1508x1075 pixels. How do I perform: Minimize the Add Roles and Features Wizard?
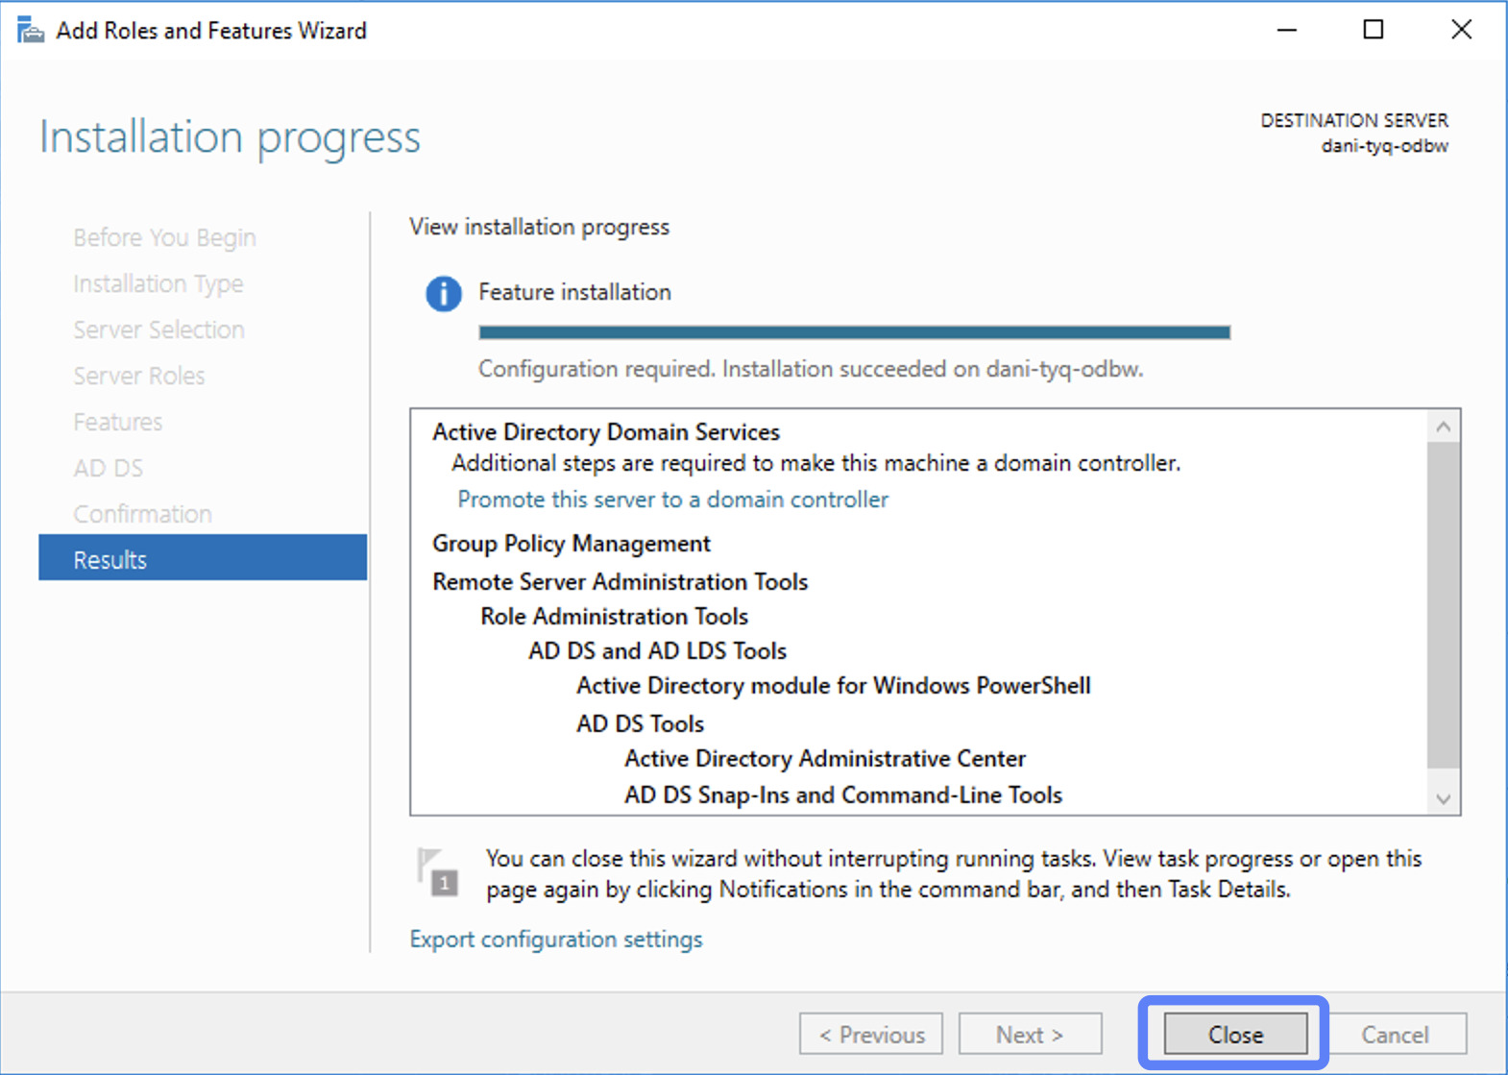pos(1286,30)
